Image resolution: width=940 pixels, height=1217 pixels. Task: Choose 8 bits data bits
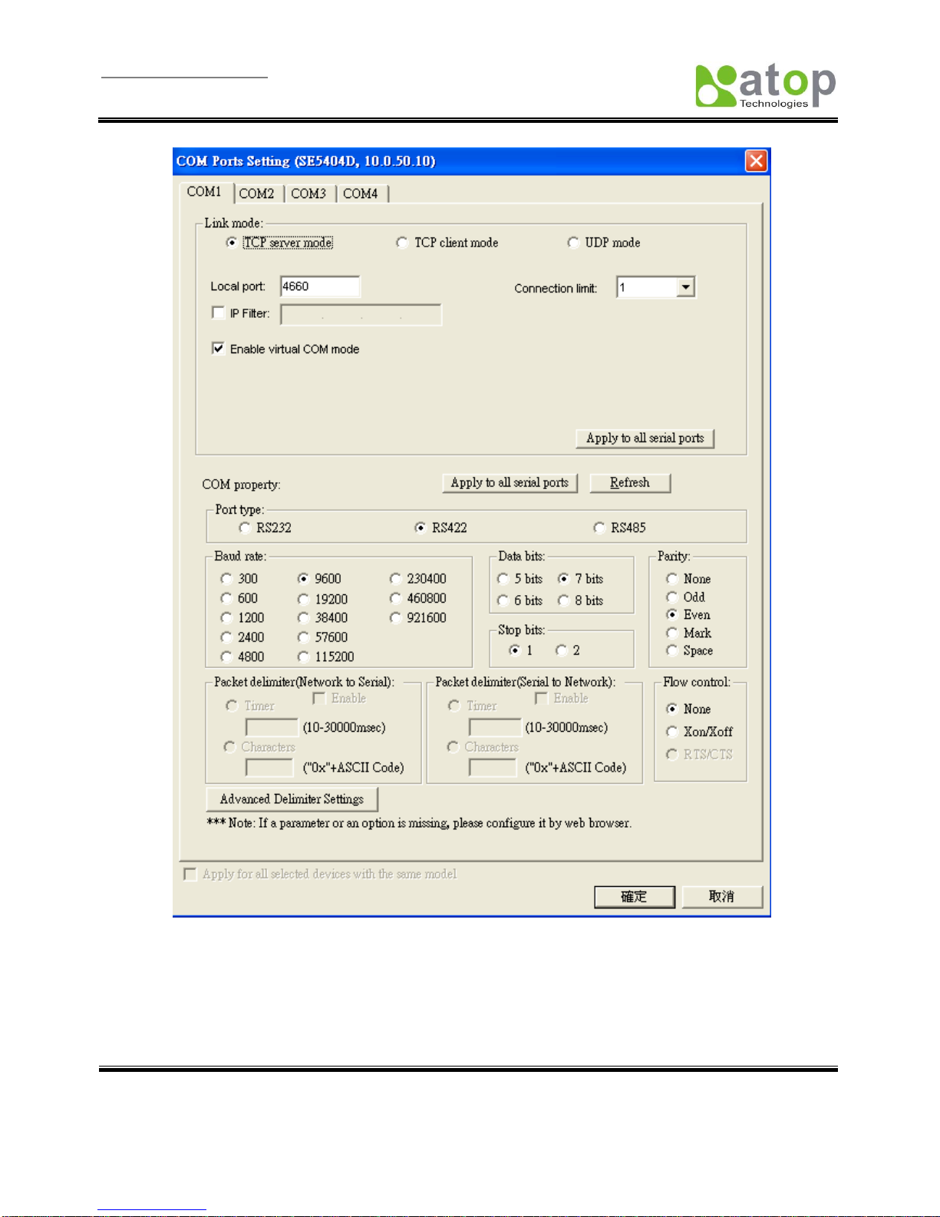coord(563,600)
